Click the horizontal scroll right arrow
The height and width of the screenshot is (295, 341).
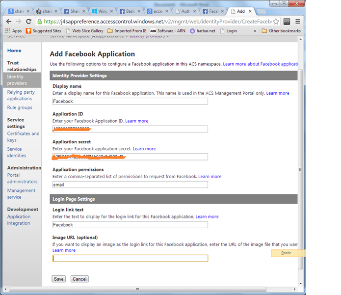[294, 289]
